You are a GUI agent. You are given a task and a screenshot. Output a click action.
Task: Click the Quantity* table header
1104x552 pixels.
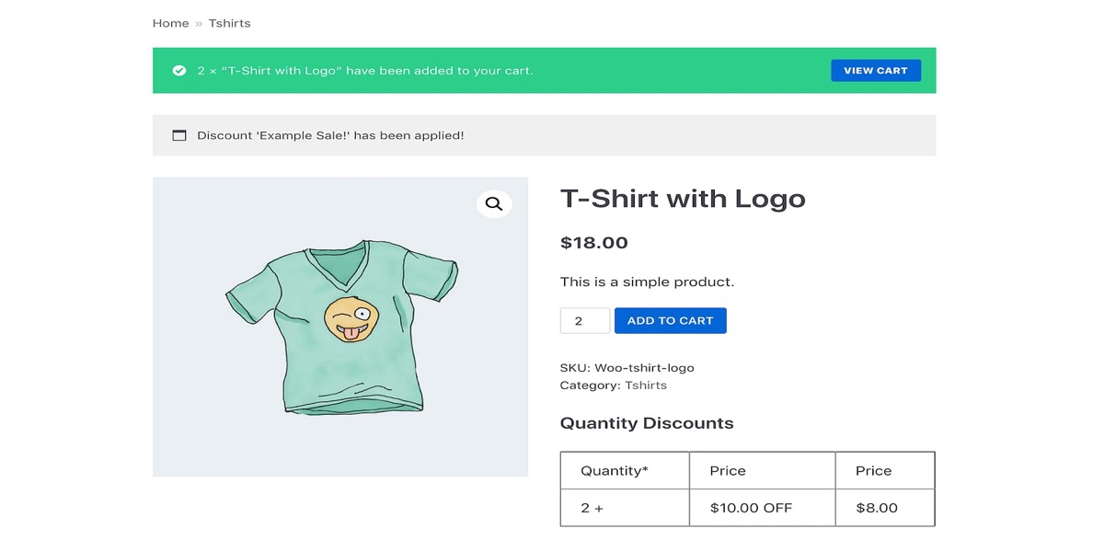615,471
